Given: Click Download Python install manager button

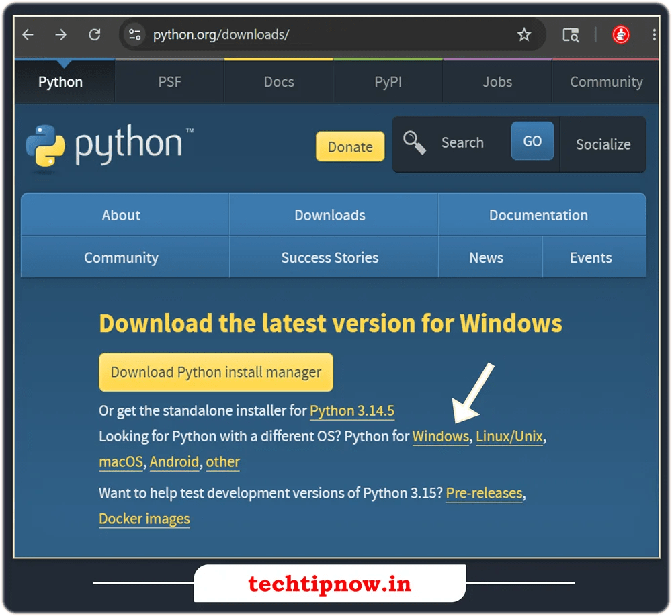Looking at the screenshot, I should (x=216, y=372).
